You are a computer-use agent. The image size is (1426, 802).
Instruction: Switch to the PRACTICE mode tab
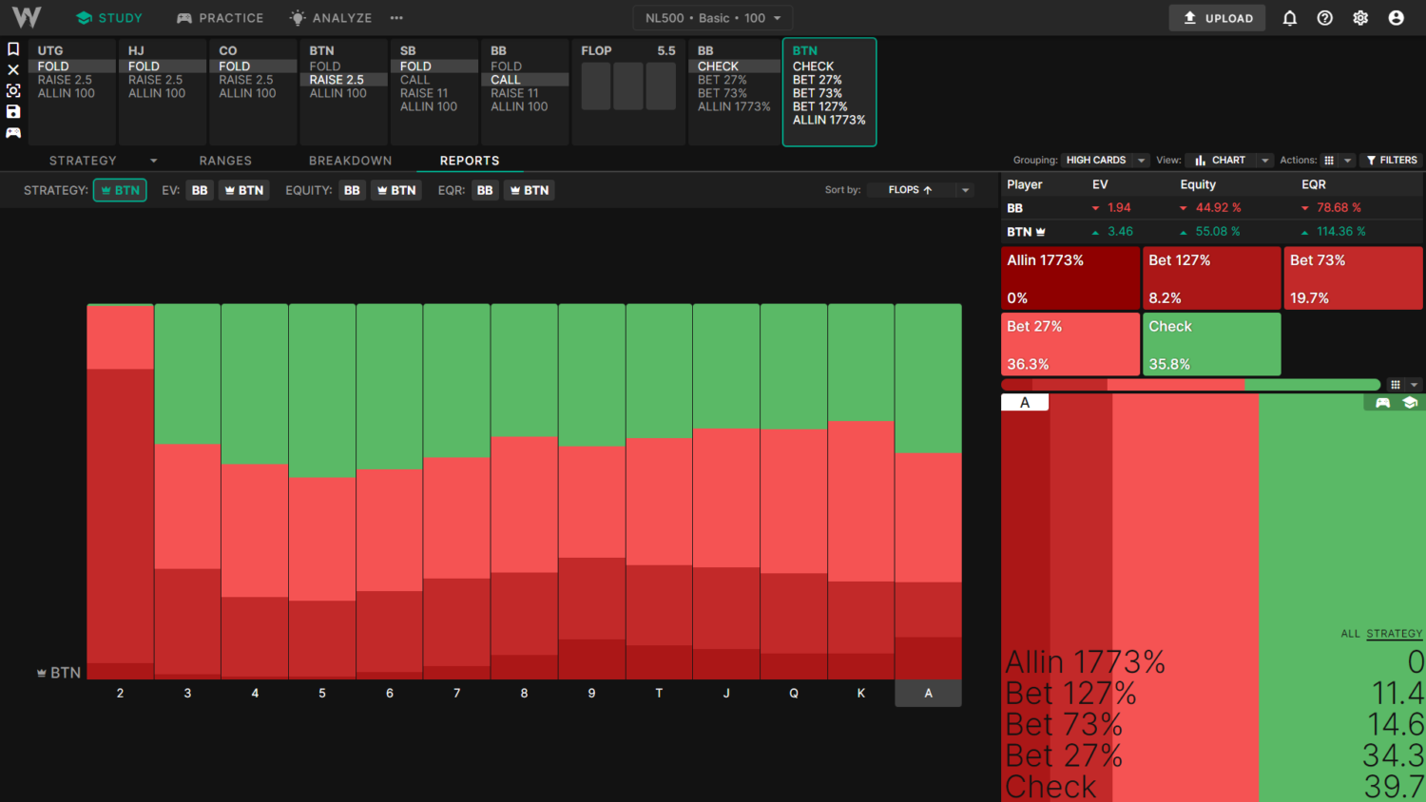pos(221,18)
